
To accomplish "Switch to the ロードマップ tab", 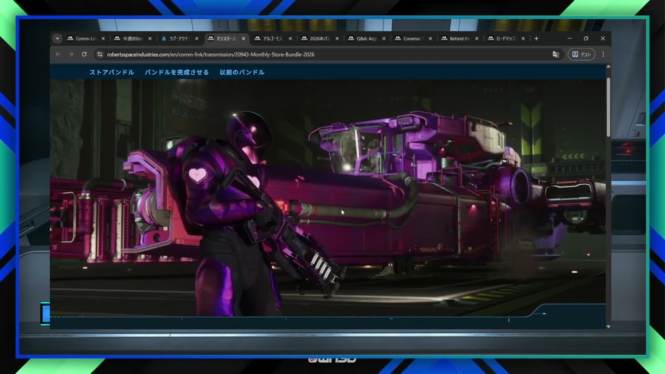I will (x=507, y=38).
